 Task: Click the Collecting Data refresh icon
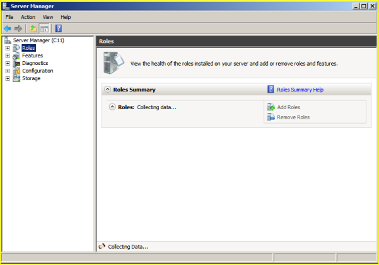102,246
